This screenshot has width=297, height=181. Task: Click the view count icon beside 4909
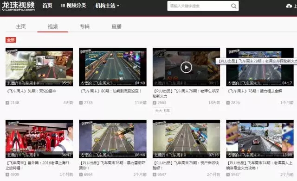tap(7, 175)
